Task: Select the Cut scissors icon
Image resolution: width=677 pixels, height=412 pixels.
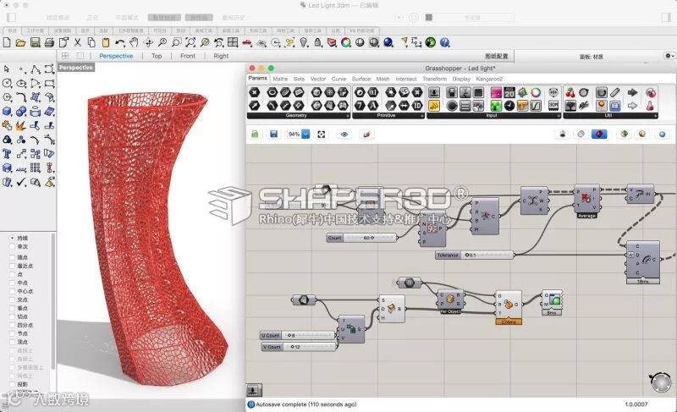Action: pyautogui.click(x=78, y=42)
